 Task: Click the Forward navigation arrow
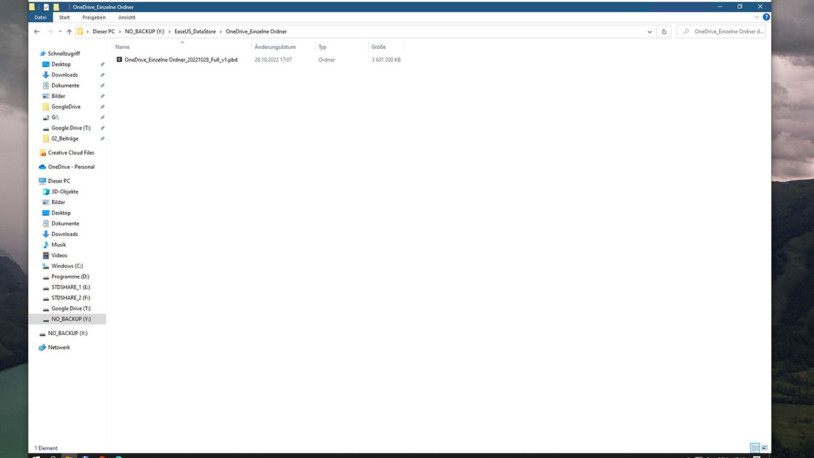pyautogui.click(x=50, y=31)
